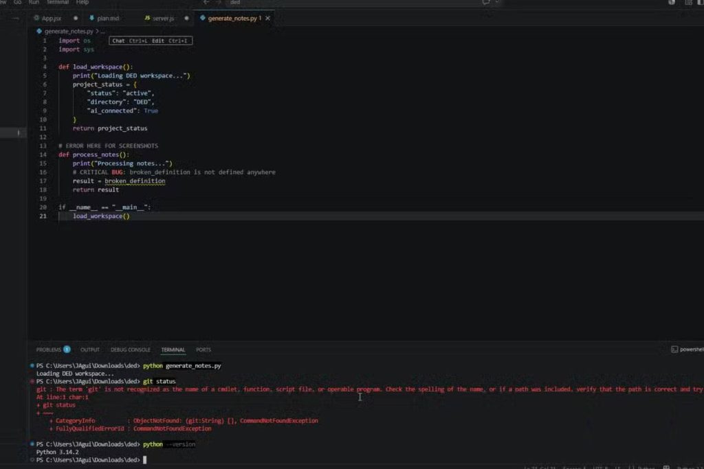
Task: Click 'return project_status' on line 11
Action: click(110, 128)
